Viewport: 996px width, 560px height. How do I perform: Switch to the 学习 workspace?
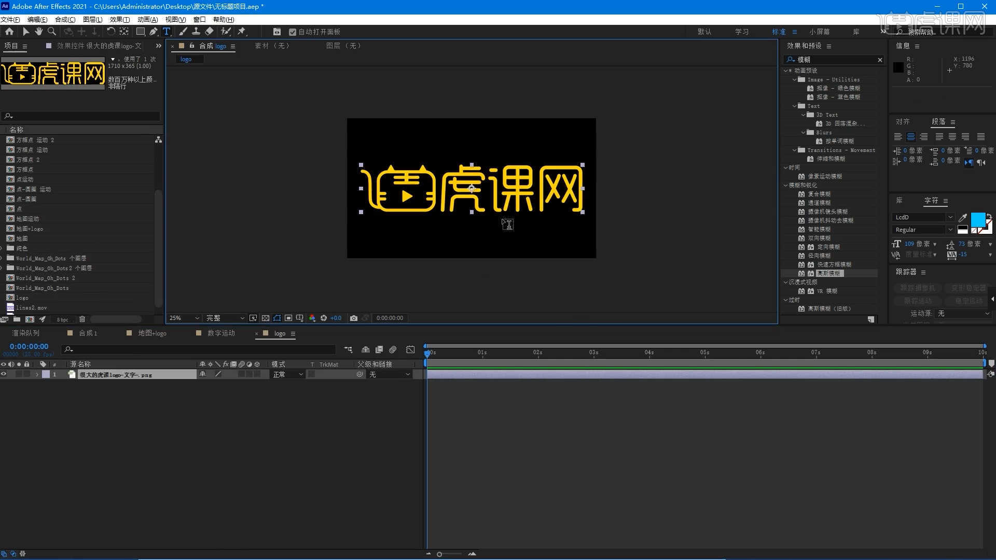pos(741,32)
